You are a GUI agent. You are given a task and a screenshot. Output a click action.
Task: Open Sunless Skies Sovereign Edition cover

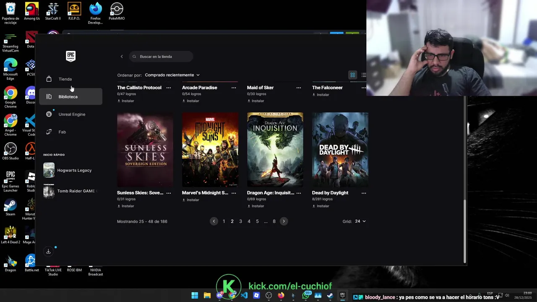tap(145, 149)
